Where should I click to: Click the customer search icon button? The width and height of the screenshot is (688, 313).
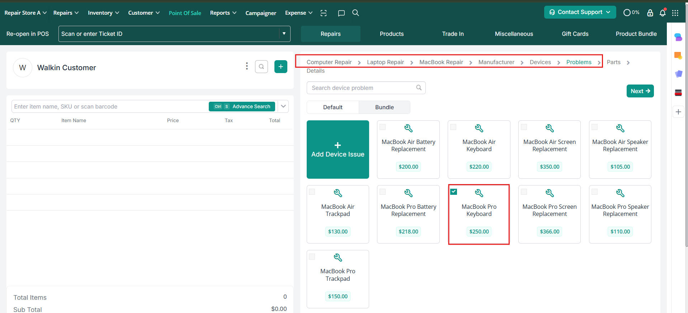click(x=261, y=67)
